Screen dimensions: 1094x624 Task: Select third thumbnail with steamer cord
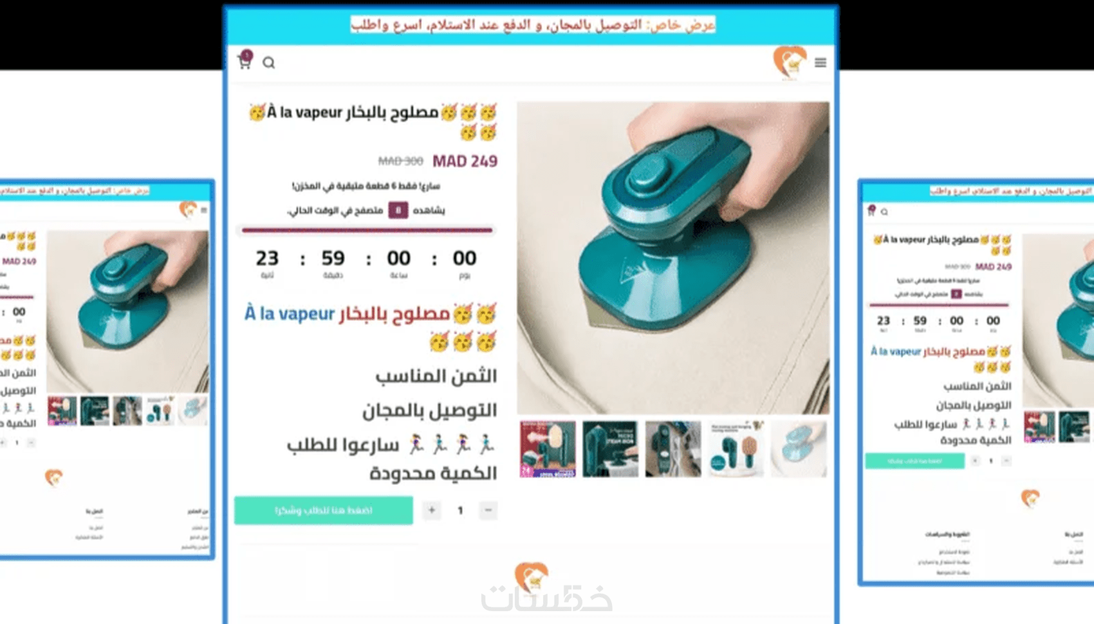673,449
